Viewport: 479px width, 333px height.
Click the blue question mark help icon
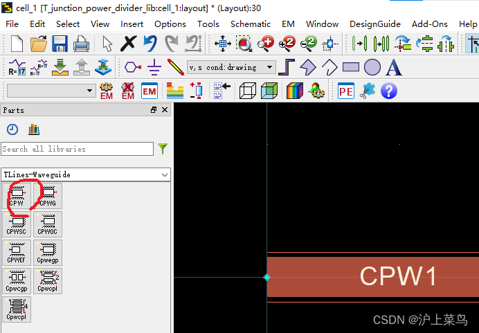[x=389, y=91]
